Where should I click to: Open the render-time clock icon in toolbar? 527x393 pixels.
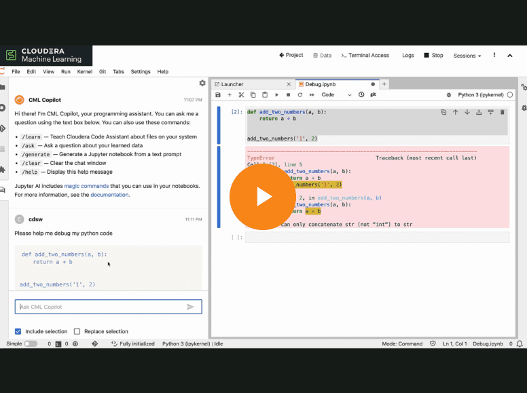[361, 95]
